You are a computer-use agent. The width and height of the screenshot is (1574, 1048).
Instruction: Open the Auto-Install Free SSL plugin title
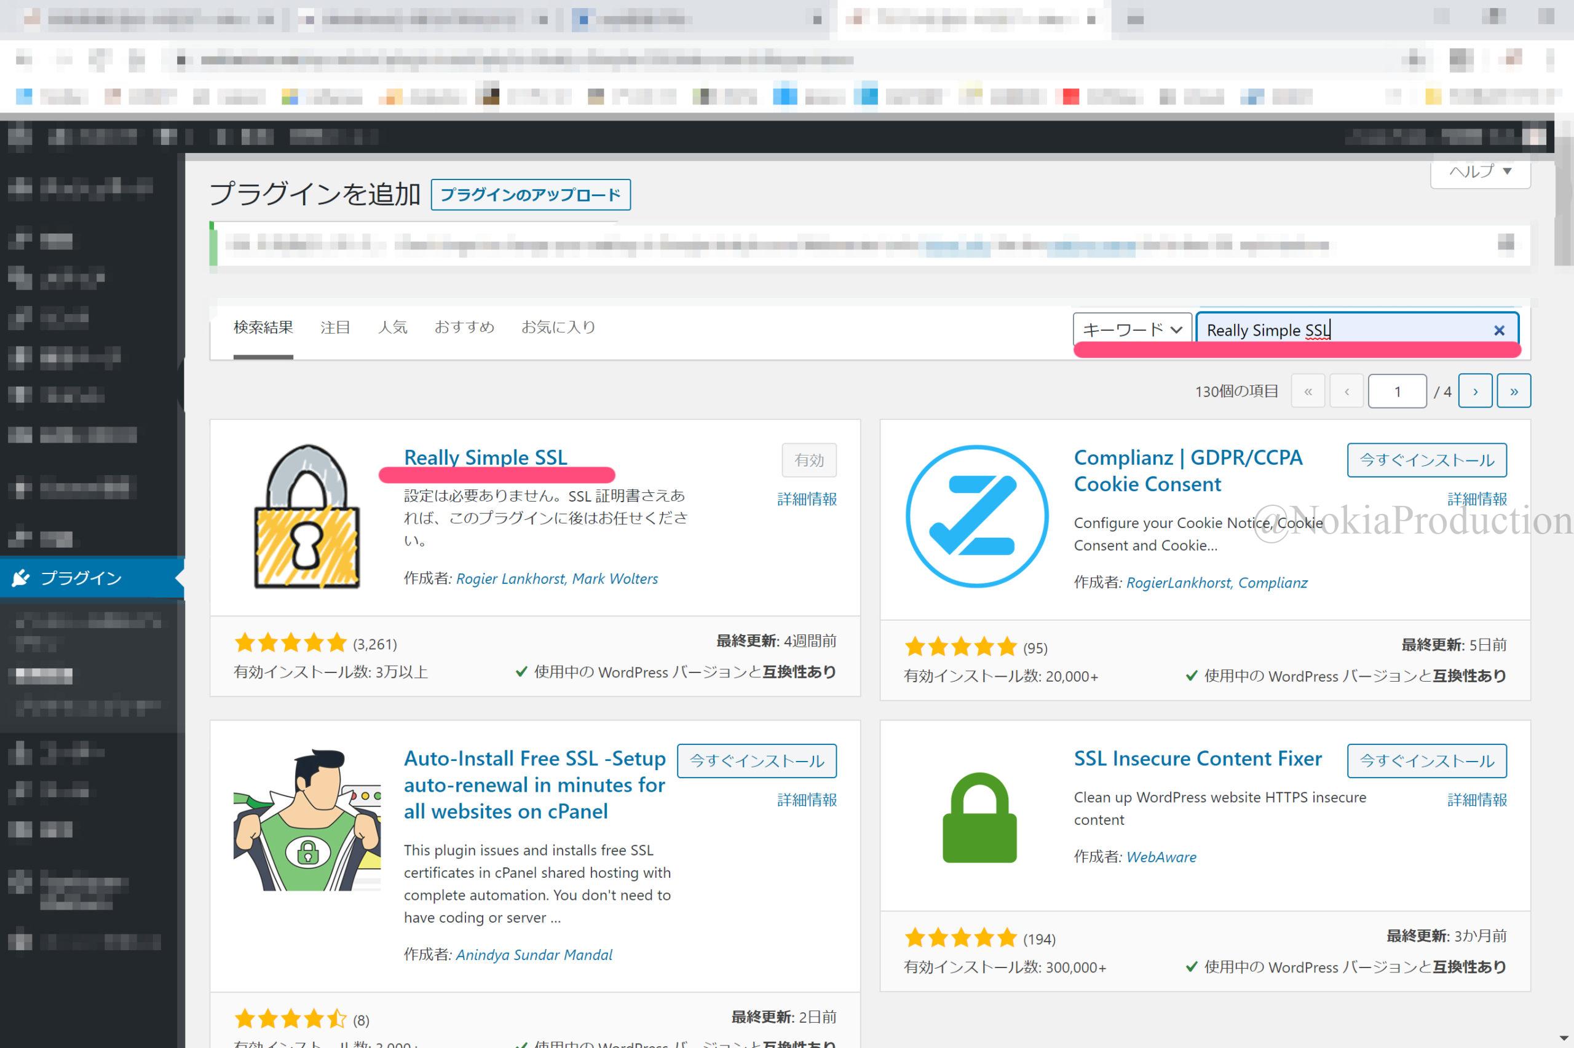tap(535, 785)
